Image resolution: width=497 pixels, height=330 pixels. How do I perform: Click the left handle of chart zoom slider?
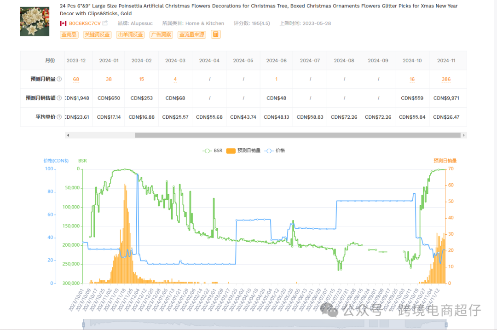[83, 325]
